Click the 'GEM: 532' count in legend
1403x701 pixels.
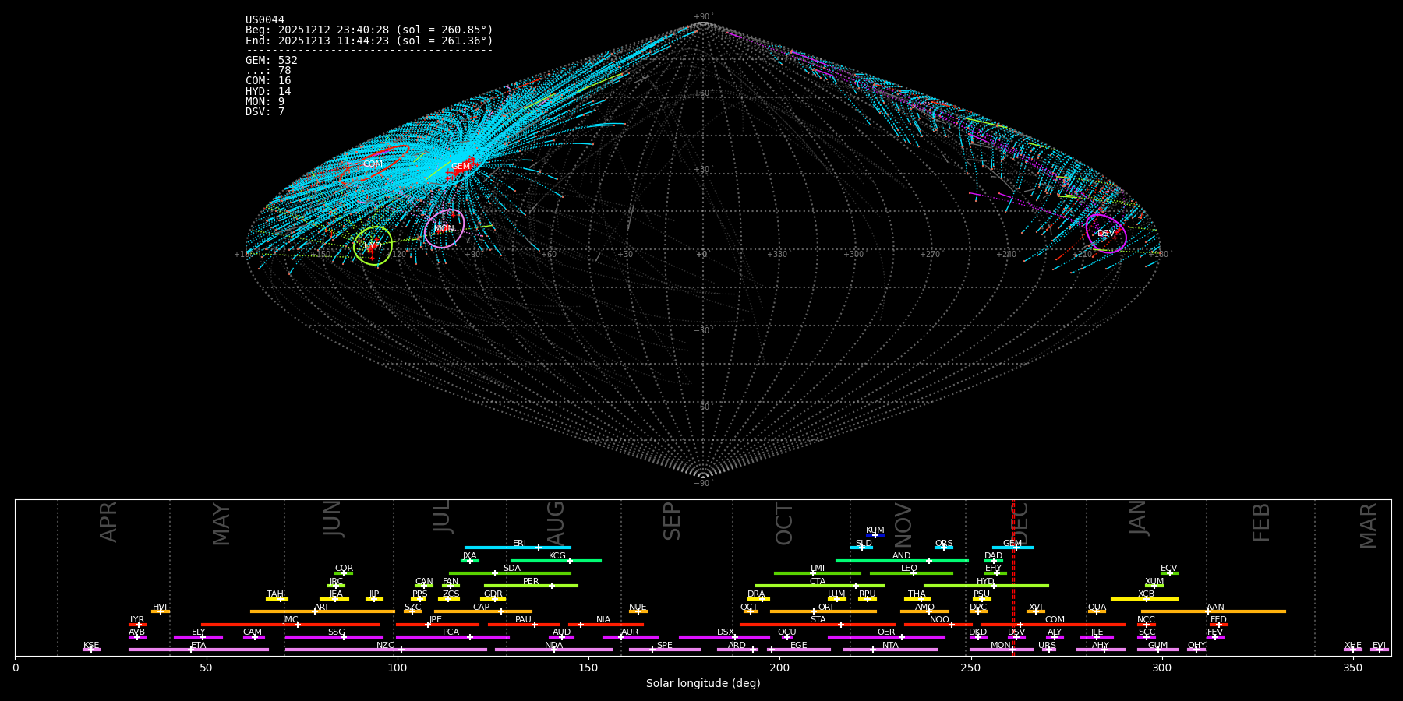tap(271, 61)
